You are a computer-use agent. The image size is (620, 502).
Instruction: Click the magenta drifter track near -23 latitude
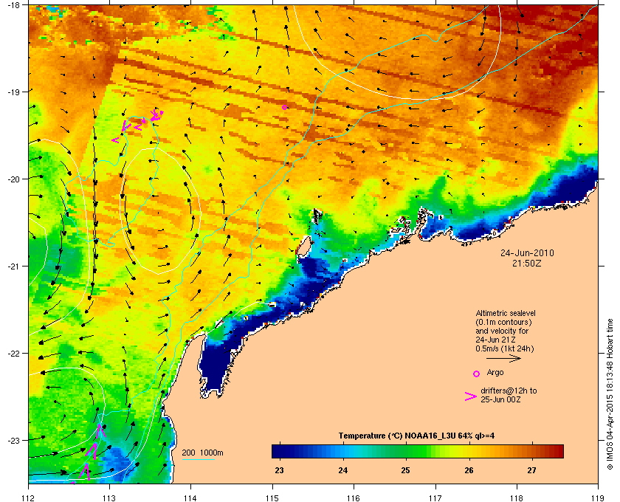(x=92, y=451)
